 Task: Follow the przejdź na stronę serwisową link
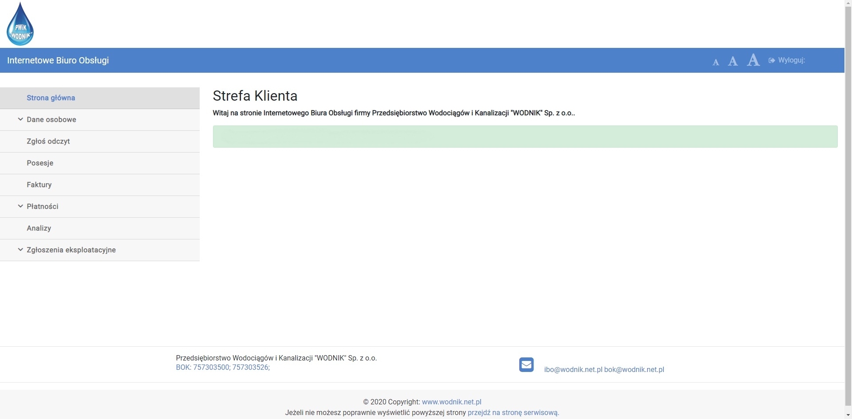tap(513, 413)
